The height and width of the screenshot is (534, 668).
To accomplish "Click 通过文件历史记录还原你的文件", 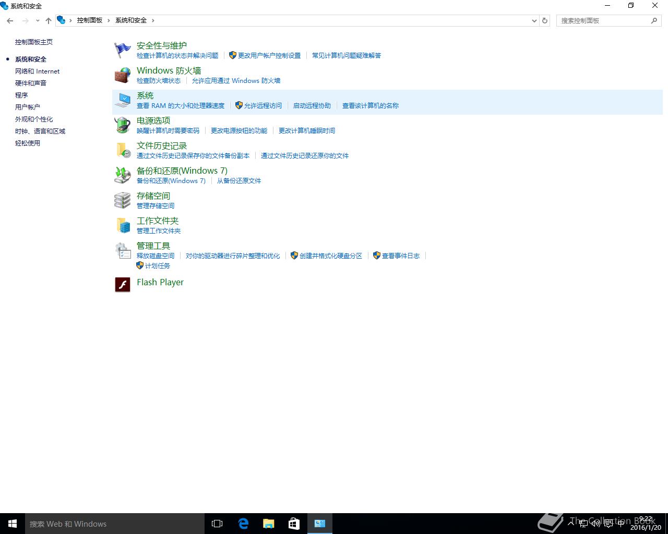I will click(x=305, y=156).
